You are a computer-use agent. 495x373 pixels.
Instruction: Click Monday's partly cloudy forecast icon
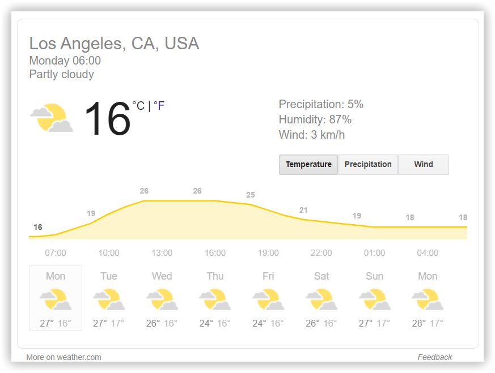pos(55,299)
